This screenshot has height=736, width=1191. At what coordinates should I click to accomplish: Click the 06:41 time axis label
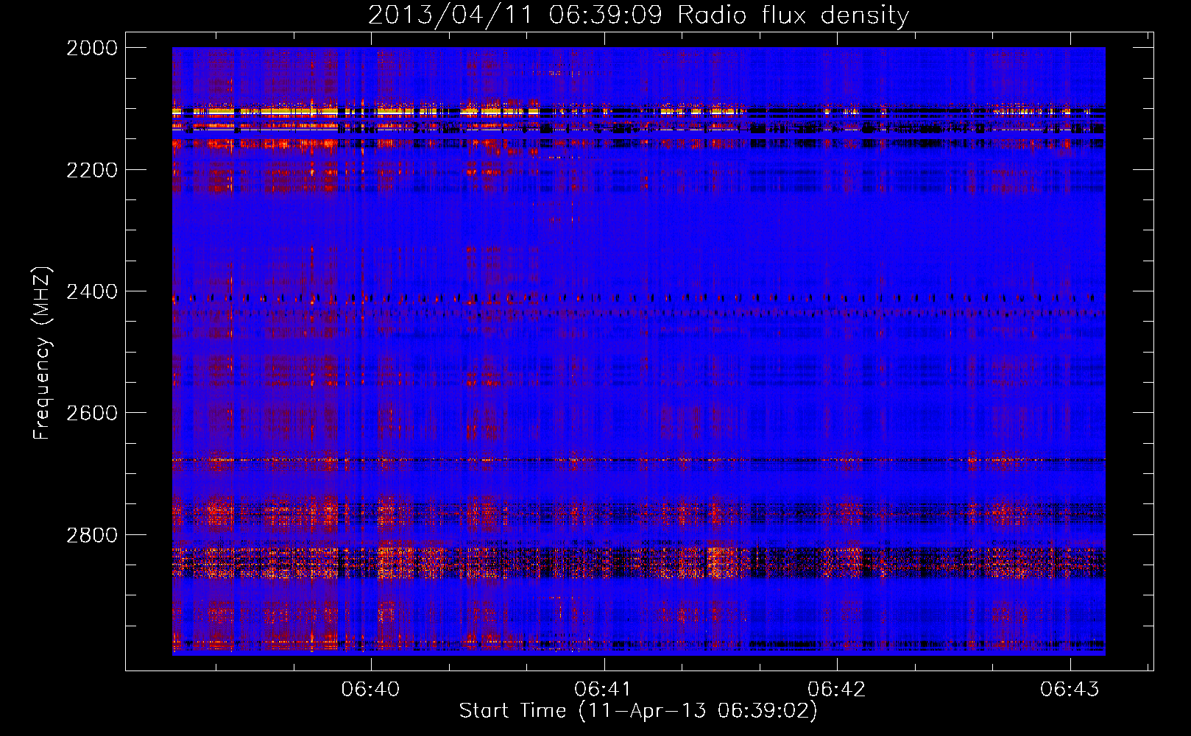[x=604, y=690]
